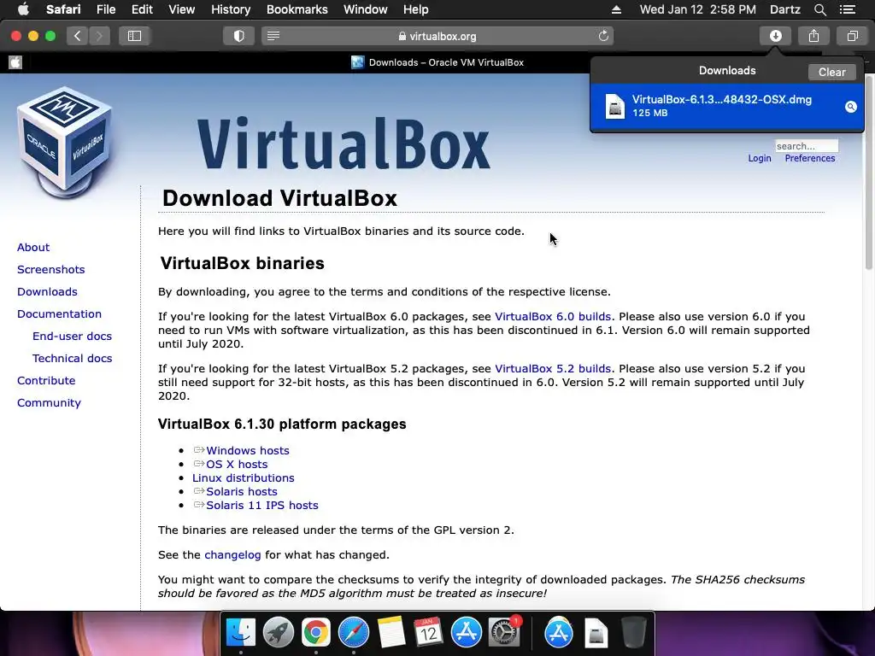Show Reader view icon in address bar
This screenshot has height=656, width=875.
tap(273, 36)
